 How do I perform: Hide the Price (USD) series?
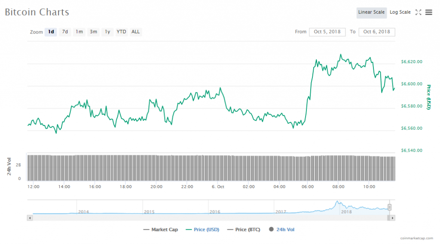point(202,230)
